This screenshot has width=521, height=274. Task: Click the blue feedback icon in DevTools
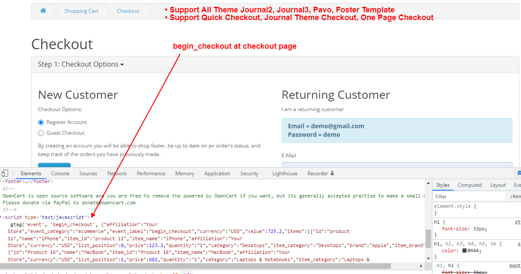518,173
